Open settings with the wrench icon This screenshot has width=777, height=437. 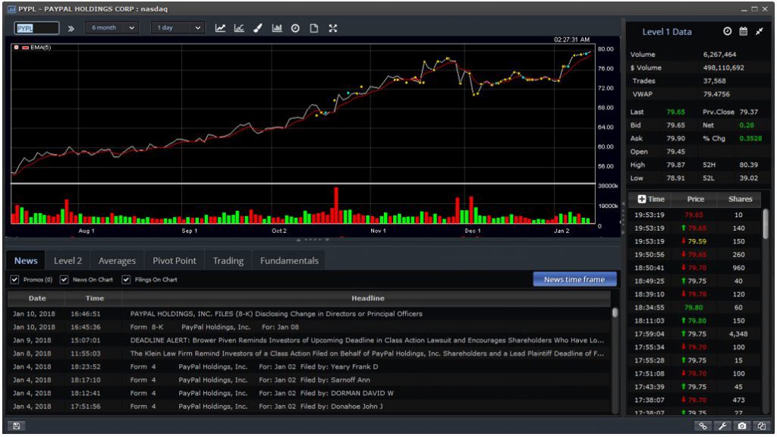coord(722,426)
